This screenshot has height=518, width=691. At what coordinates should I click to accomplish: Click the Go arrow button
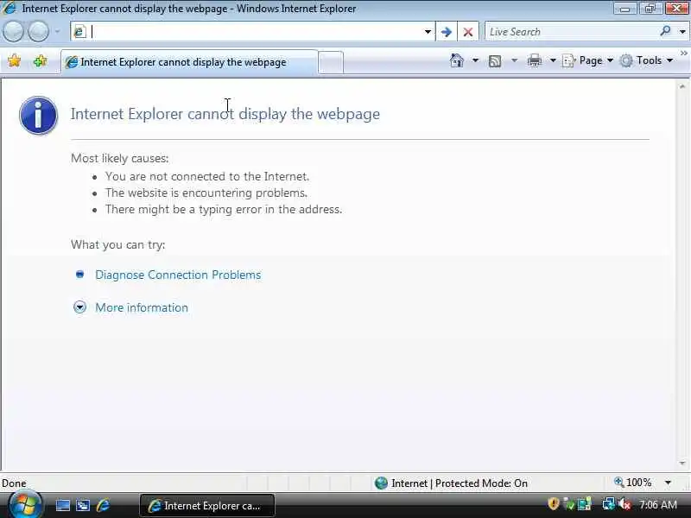tap(446, 32)
